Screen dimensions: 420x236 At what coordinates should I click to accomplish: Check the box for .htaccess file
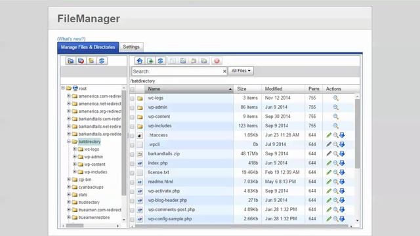tap(133, 136)
